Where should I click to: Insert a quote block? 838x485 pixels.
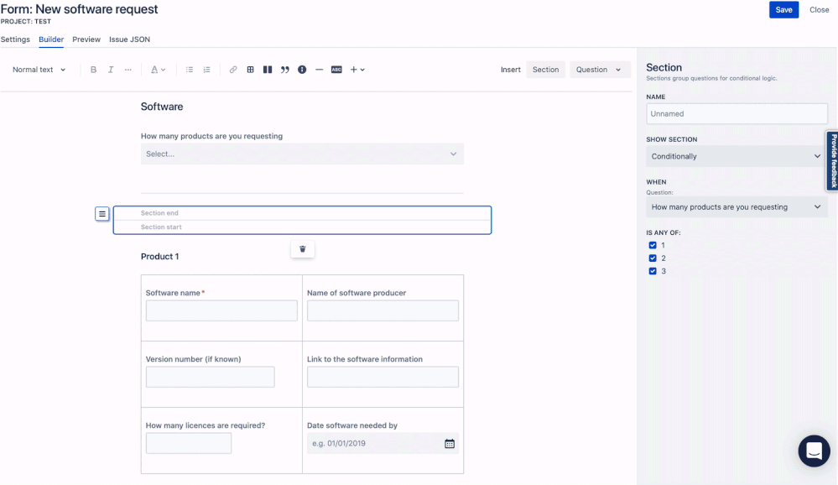(x=285, y=70)
